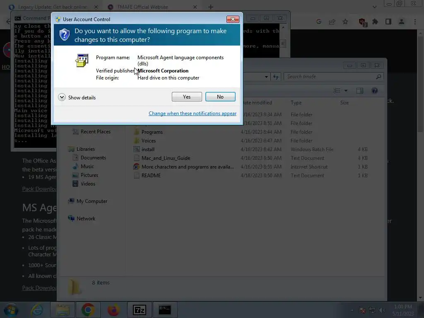Launch Firefox from the taskbar
Viewport: 424px width, 318px height.
pyautogui.click(x=113, y=310)
